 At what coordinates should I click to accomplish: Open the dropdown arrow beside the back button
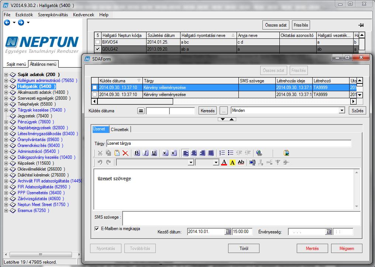(14, 23)
